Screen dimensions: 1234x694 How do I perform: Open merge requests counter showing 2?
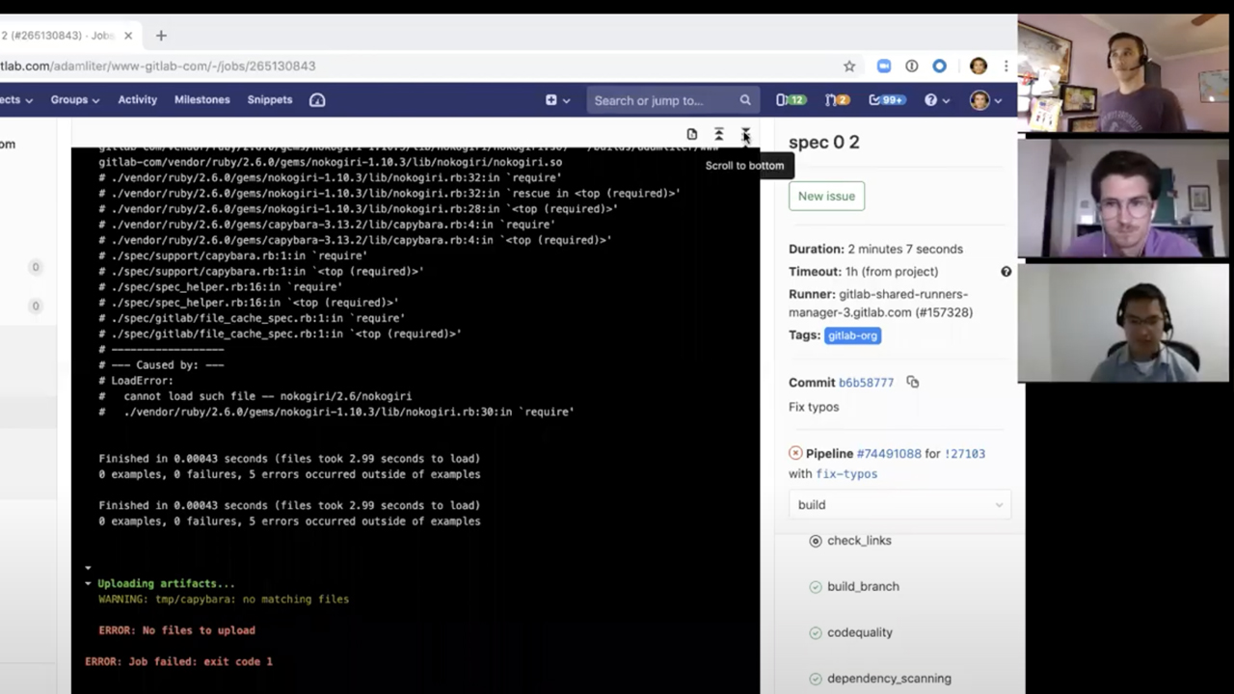(837, 100)
